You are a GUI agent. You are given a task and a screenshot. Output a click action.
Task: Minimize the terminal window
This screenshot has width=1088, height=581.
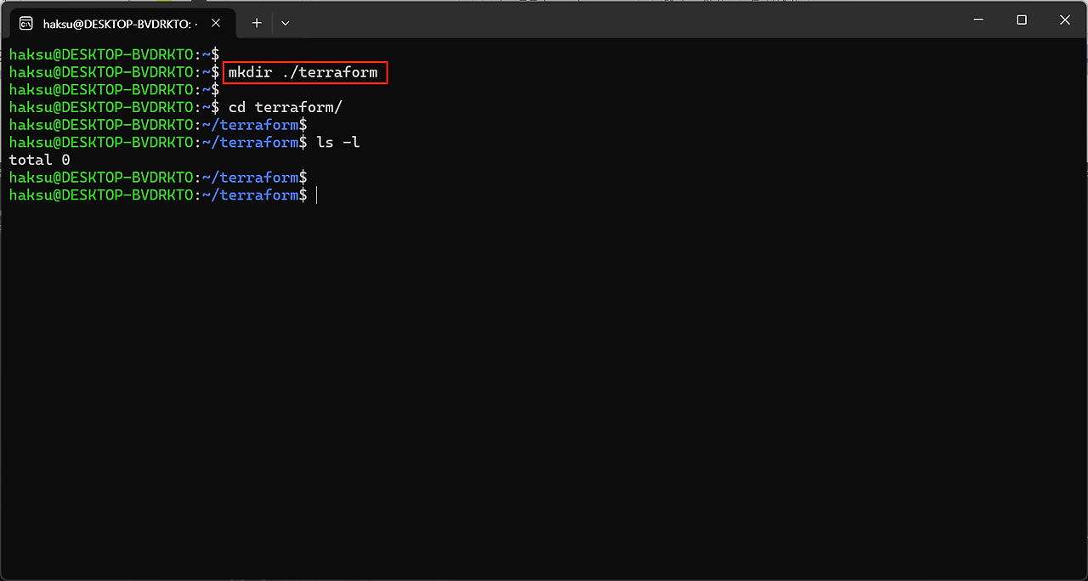978,20
